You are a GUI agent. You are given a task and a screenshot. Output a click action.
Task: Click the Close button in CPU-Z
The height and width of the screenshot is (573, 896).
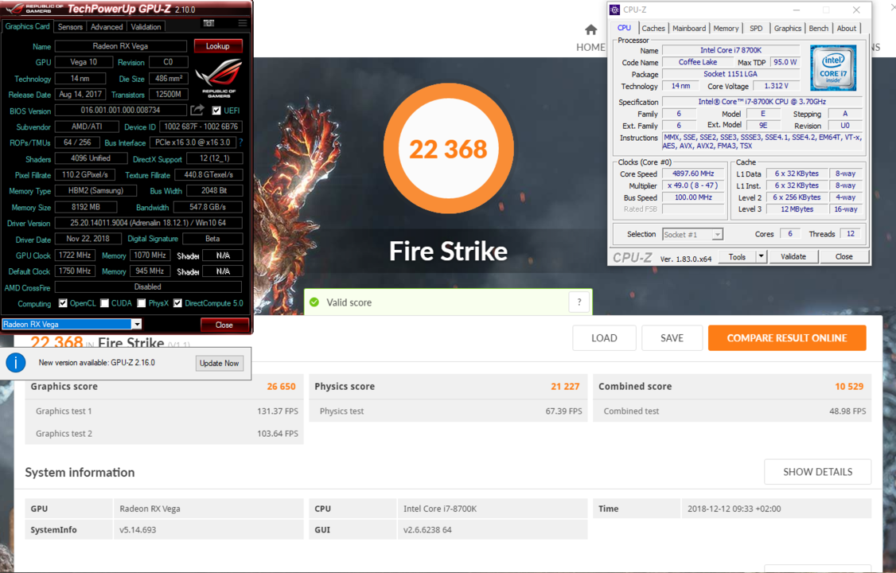[x=844, y=256]
